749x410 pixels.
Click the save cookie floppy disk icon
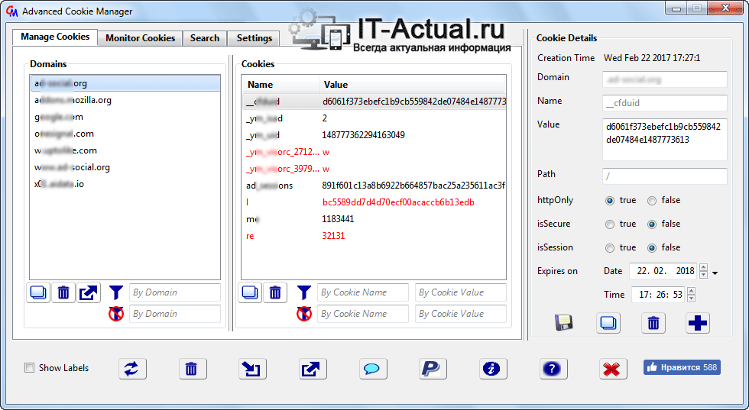[564, 323]
